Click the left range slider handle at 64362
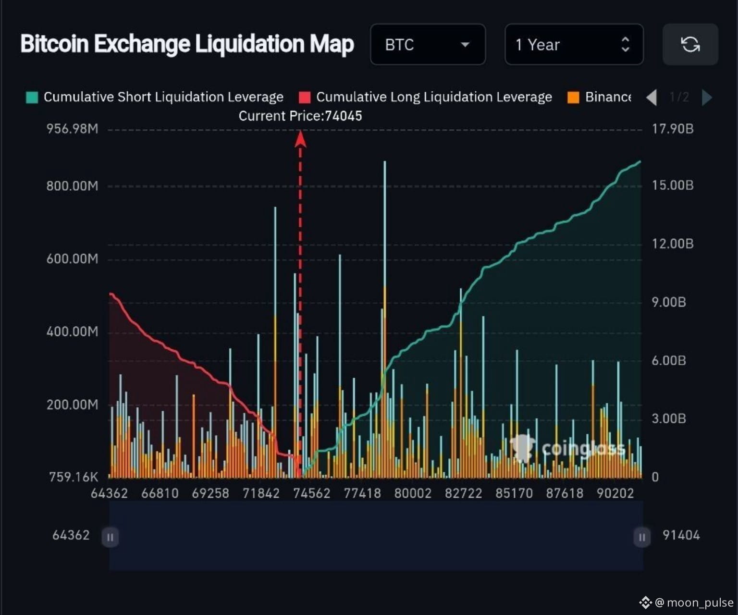This screenshot has width=738, height=615. click(110, 537)
